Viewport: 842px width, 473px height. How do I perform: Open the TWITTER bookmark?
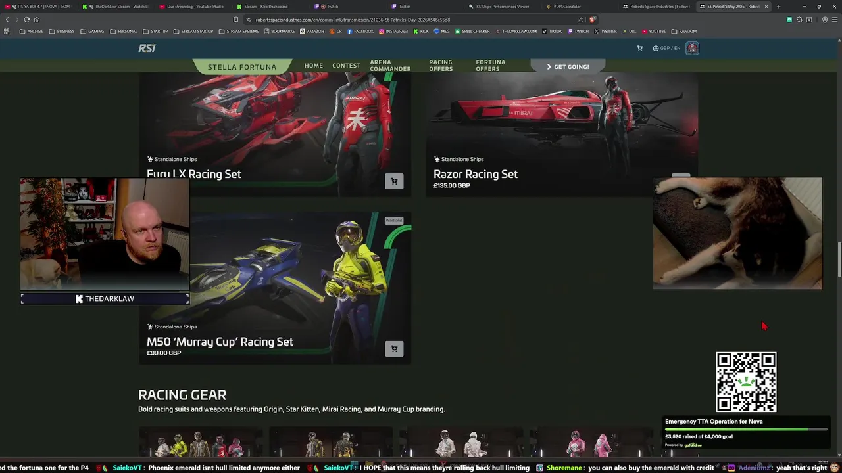(x=605, y=31)
